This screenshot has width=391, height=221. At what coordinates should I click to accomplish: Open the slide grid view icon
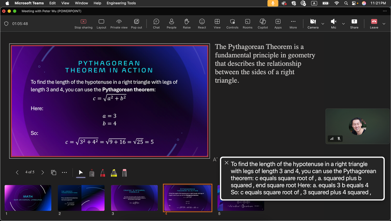coord(53,172)
